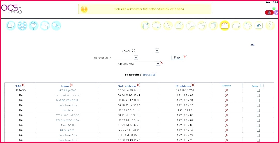279x143 pixels.
Task: Open the signpost icon in the toolbar
Action: pyautogui.click(x=157, y=26)
